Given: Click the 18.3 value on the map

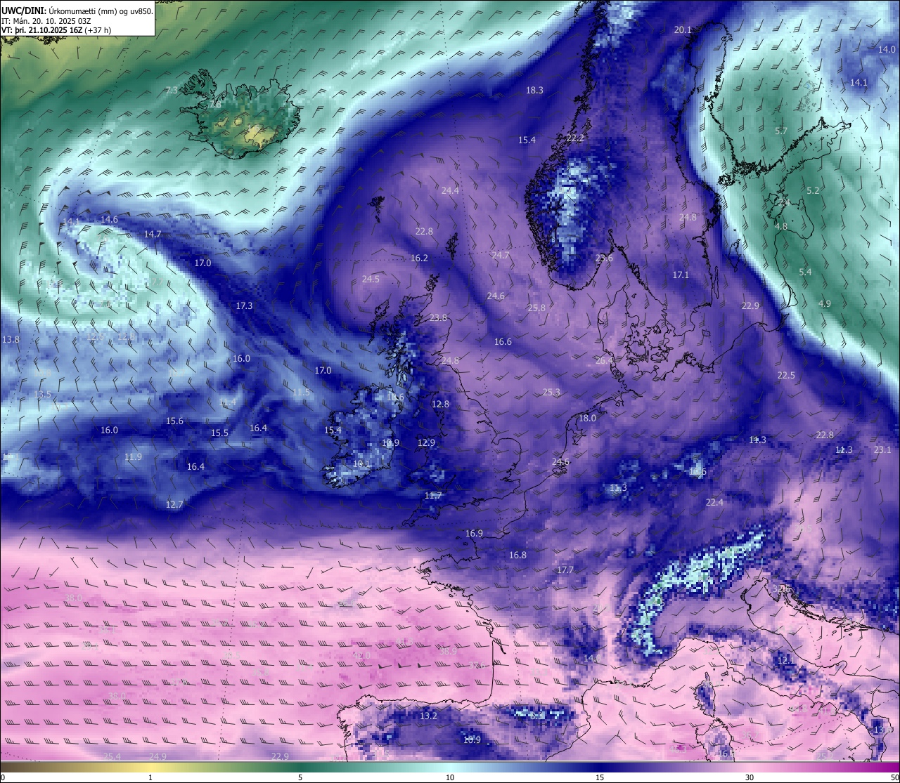Looking at the screenshot, I should point(534,90).
